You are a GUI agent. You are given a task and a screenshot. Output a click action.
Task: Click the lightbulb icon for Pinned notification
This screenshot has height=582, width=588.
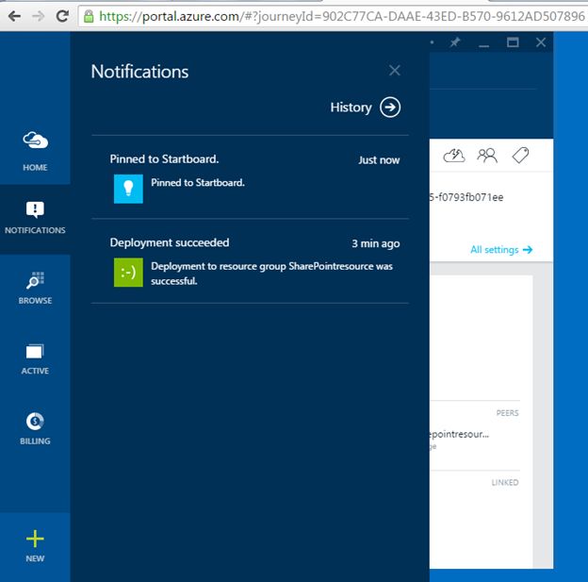128,189
